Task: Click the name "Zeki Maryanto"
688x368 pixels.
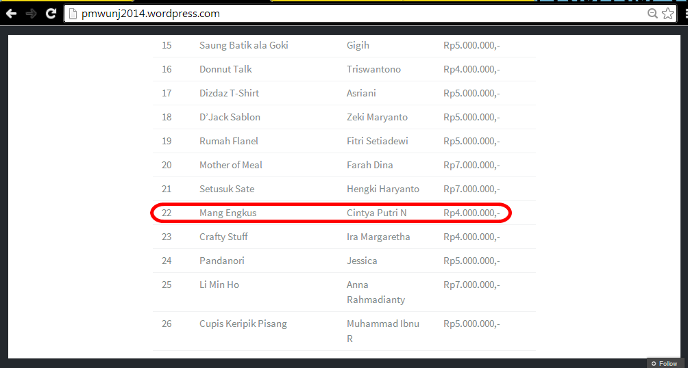Action: click(x=378, y=117)
